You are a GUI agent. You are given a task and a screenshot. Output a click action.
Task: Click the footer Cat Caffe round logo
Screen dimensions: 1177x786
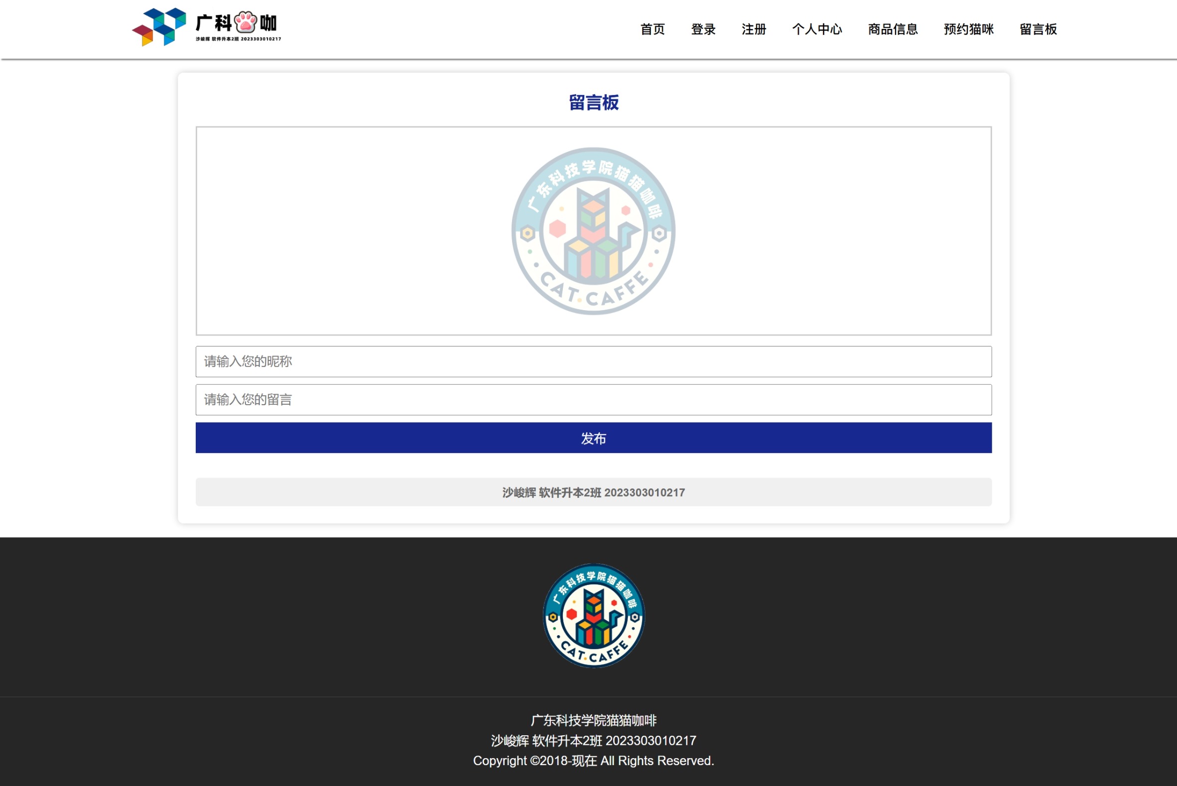[x=593, y=616]
